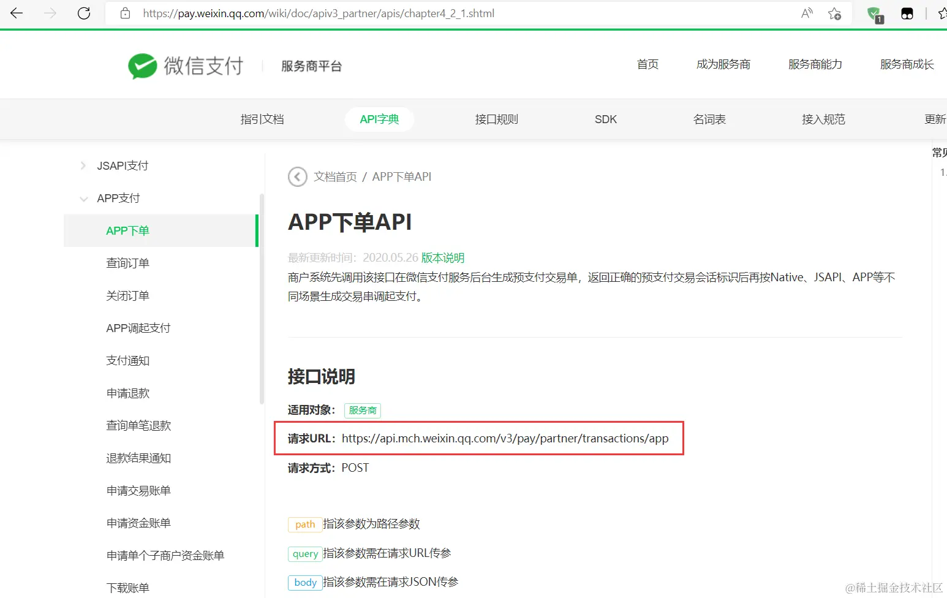Switch to 接口规则 tab

(x=497, y=119)
